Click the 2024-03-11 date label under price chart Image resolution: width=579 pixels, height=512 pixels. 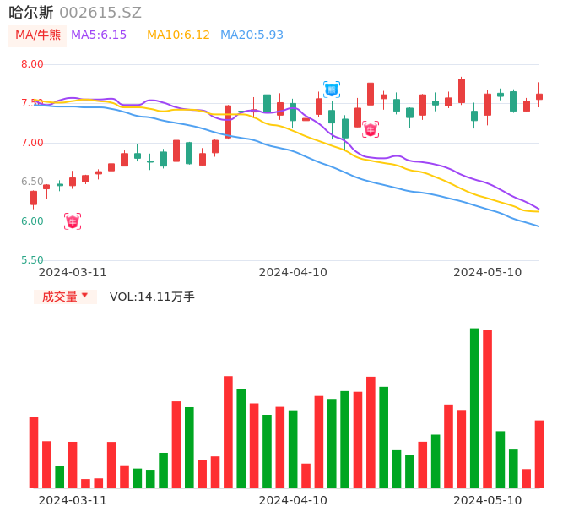73,272
